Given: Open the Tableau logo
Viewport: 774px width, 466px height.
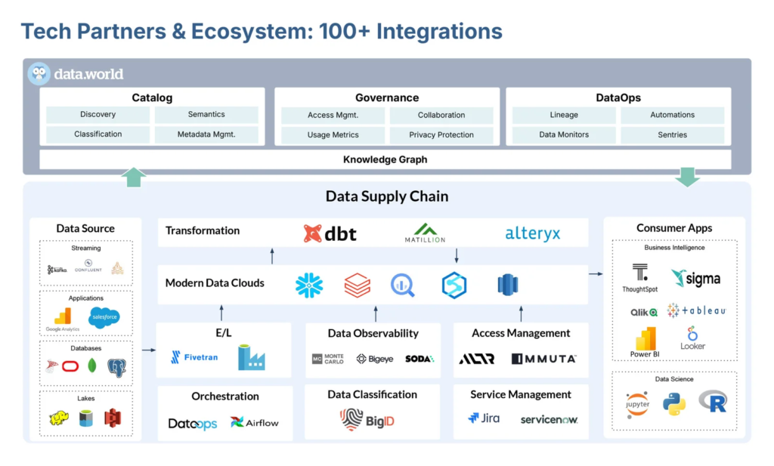Looking at the screenshot, I should [x=696, y=310].
